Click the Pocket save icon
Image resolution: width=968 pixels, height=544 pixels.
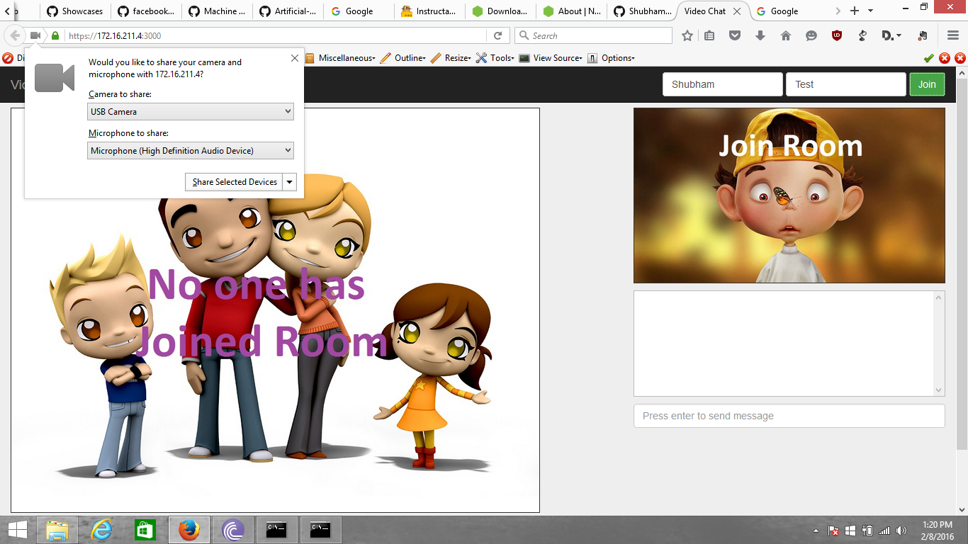click(x=735, y=35)
